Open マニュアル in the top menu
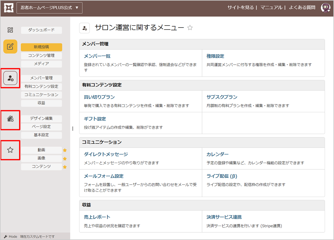The image size is (334, 240). click(x=271, y=7)
